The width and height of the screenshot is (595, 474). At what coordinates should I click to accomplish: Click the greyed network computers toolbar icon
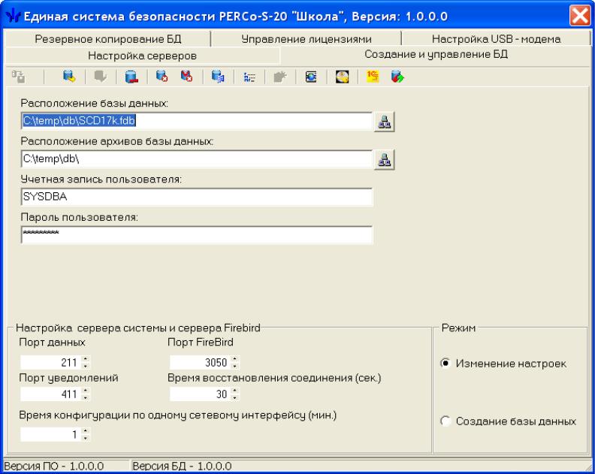pyautogui.click(x=18, y=77)
